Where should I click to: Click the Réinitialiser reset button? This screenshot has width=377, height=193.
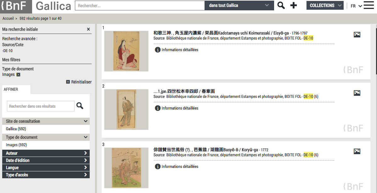click(x=79, y=82)
